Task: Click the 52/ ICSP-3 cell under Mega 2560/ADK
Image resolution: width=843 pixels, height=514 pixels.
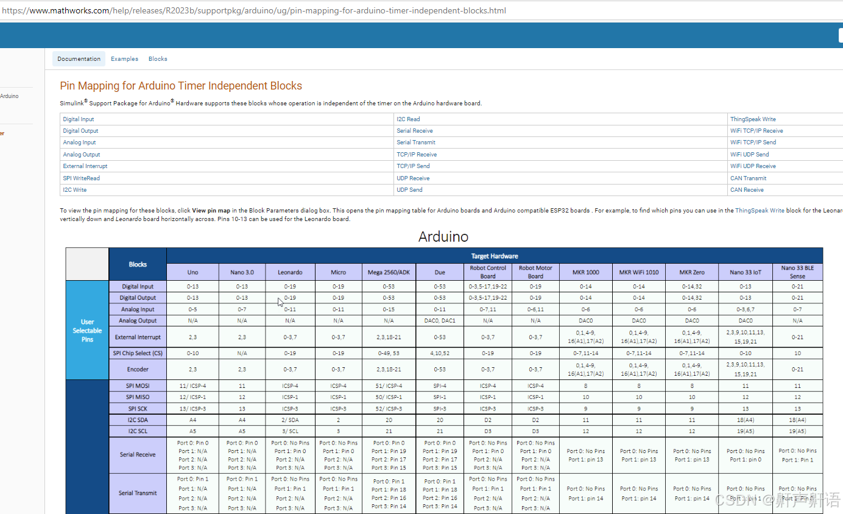Action: (389, 409)
